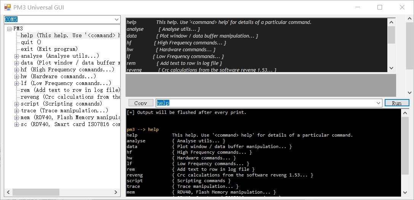The height and width of the screenshot is (200, 414).
Task: Minimize the PM3 Universal GUI window
Action: (357, 7)
